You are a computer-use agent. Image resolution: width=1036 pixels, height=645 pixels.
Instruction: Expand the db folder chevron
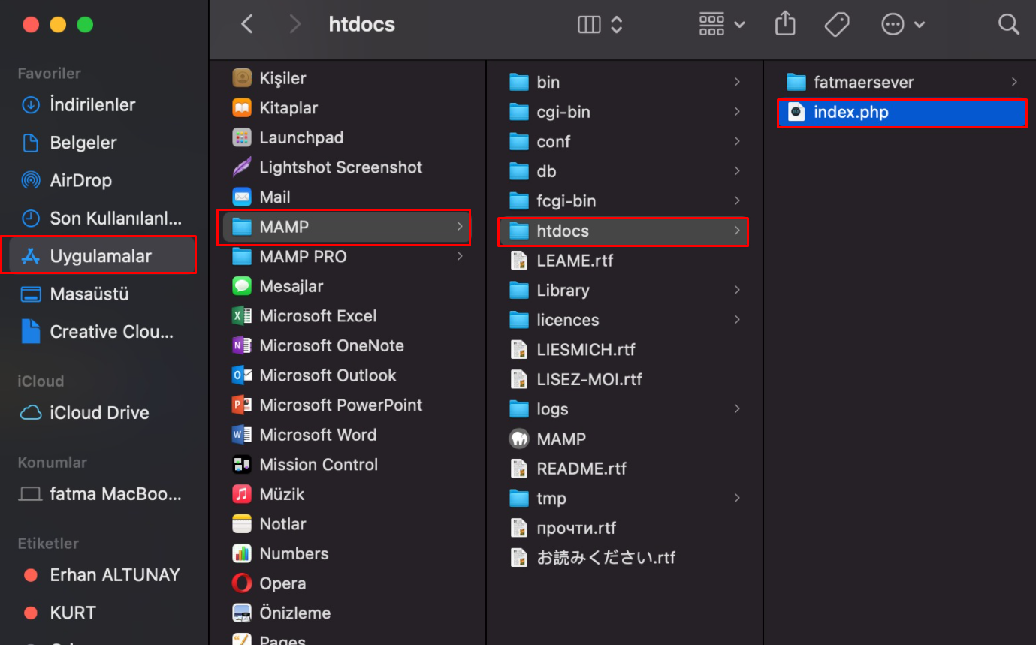coord(737,171)
